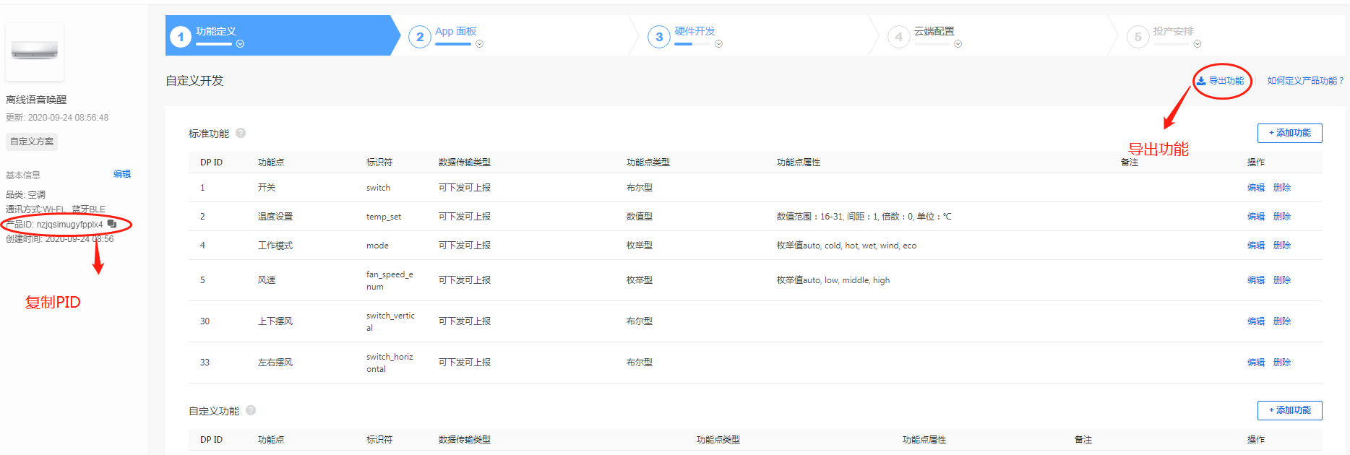Expand chevron under App 面板 step

point(479,44)
